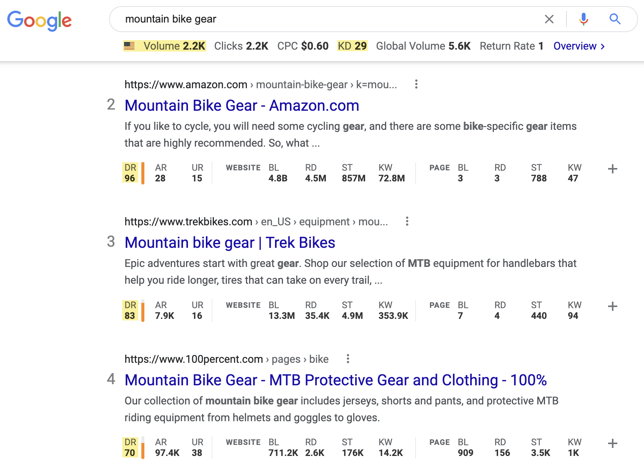Select the highlighted KD 29 metric

tap(352, 46)
